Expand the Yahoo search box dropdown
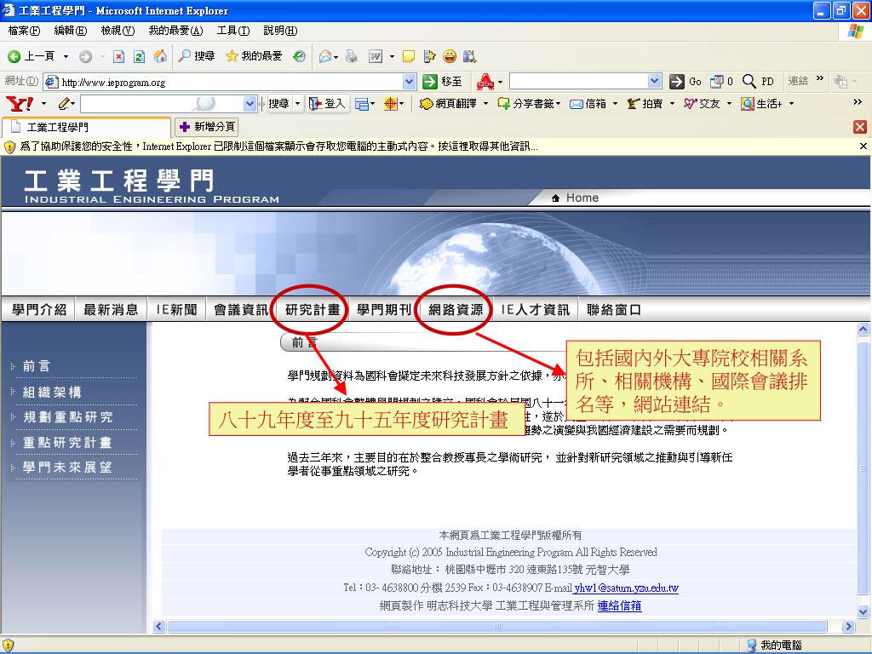 pos(250,103)
